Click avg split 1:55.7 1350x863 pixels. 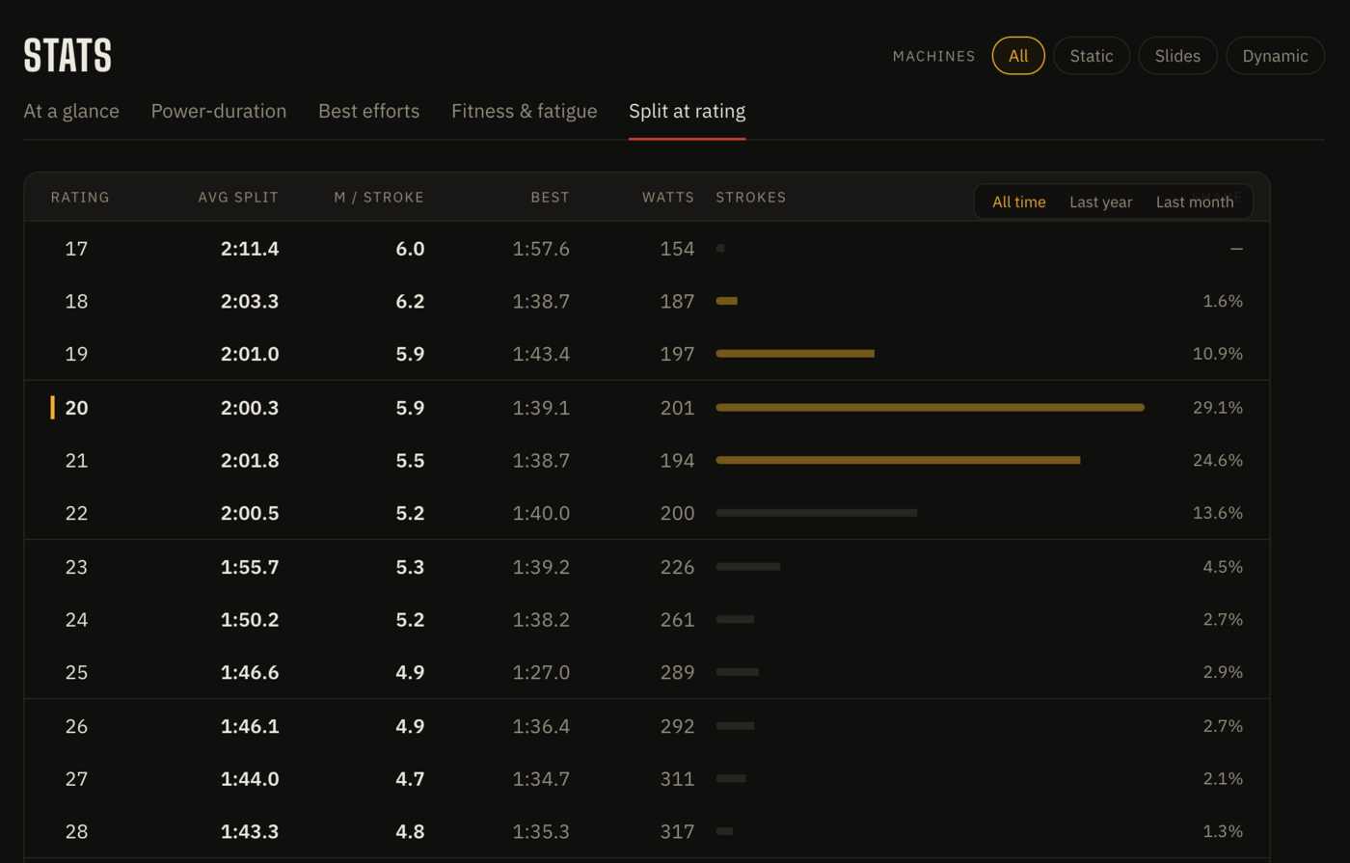(x=250, y=567)
